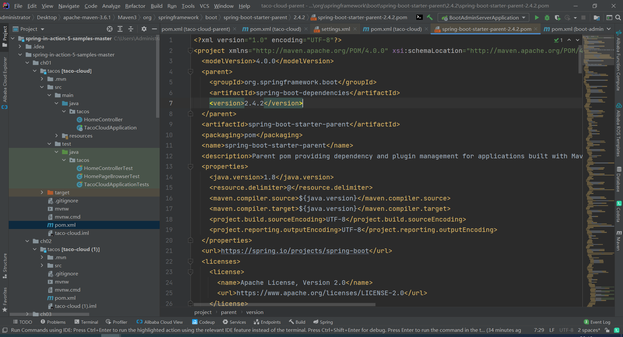Open the Problems tool window button

[53, 322]
